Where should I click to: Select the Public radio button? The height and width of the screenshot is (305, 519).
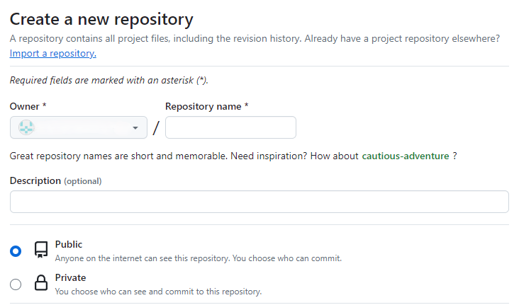[x=16, y=251]
